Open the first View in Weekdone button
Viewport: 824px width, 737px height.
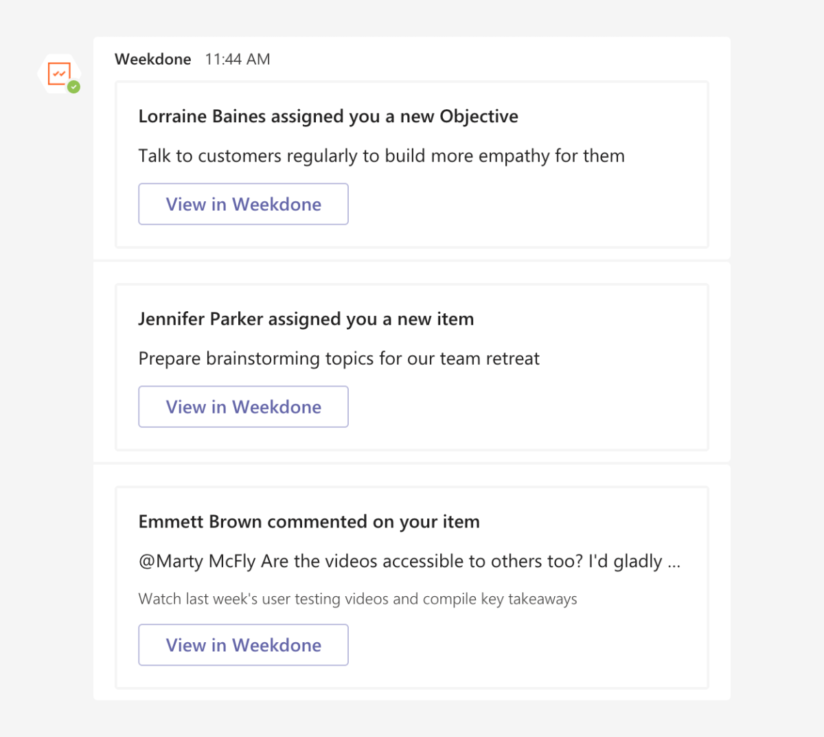243,204
